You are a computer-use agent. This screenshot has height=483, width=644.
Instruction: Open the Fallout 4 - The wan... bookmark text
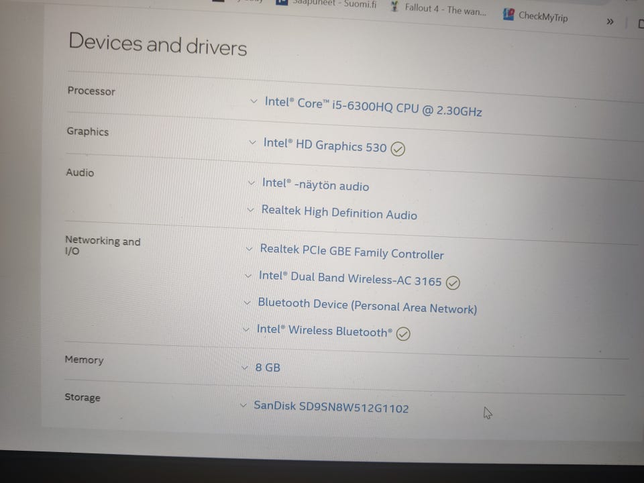[445, 9]
